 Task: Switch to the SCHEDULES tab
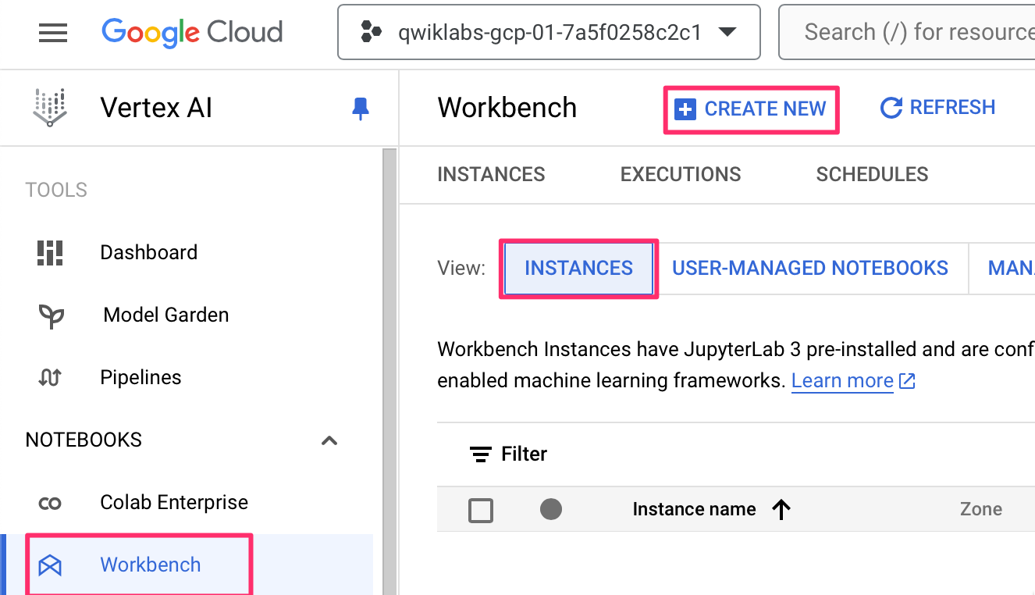pyautogui.click(x=872, y=174)
